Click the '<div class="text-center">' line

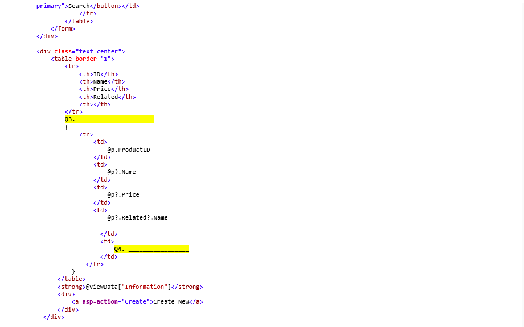click(81, 51)
